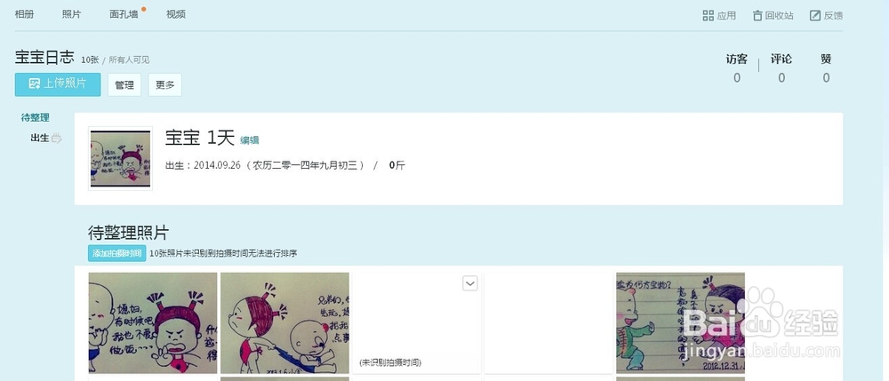Click the 10张 photo count text
This screenshot has width=889, height=381.
click(x=90, y=60)
